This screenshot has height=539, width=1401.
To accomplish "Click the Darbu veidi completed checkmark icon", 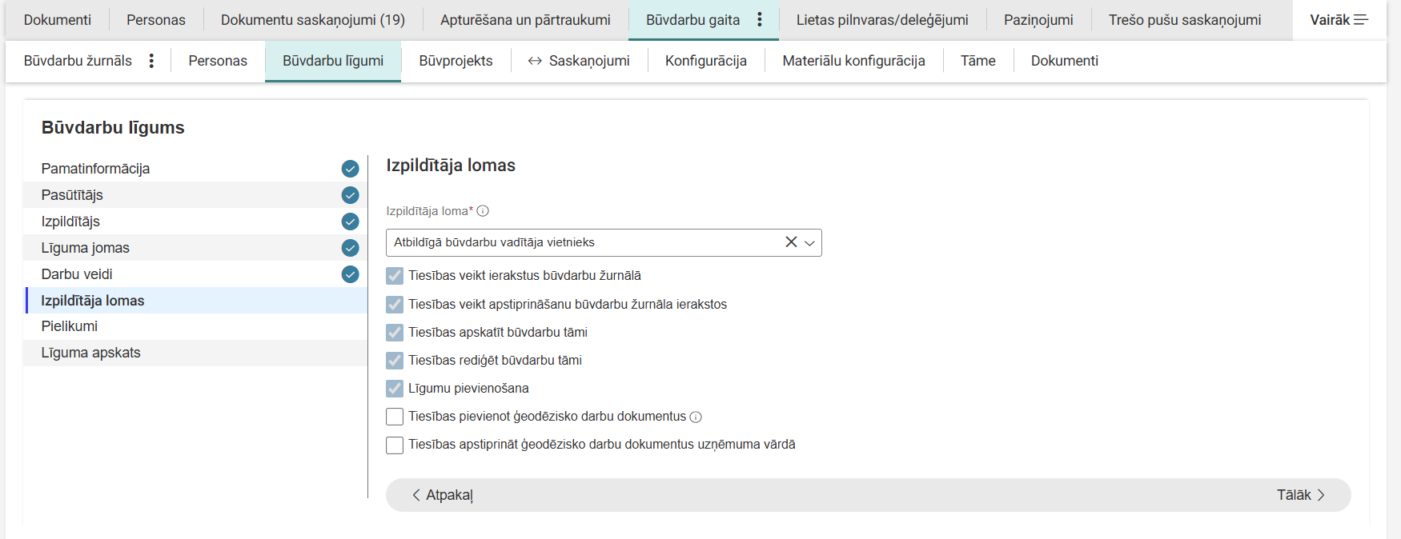I will point(350,274).
